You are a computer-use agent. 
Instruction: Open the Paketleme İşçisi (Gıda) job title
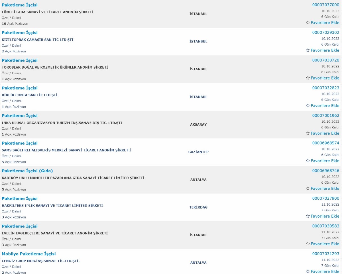27,171
